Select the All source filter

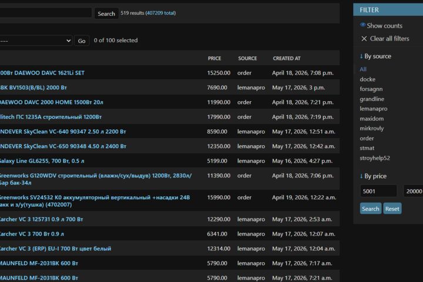click(x=363, y=69)
